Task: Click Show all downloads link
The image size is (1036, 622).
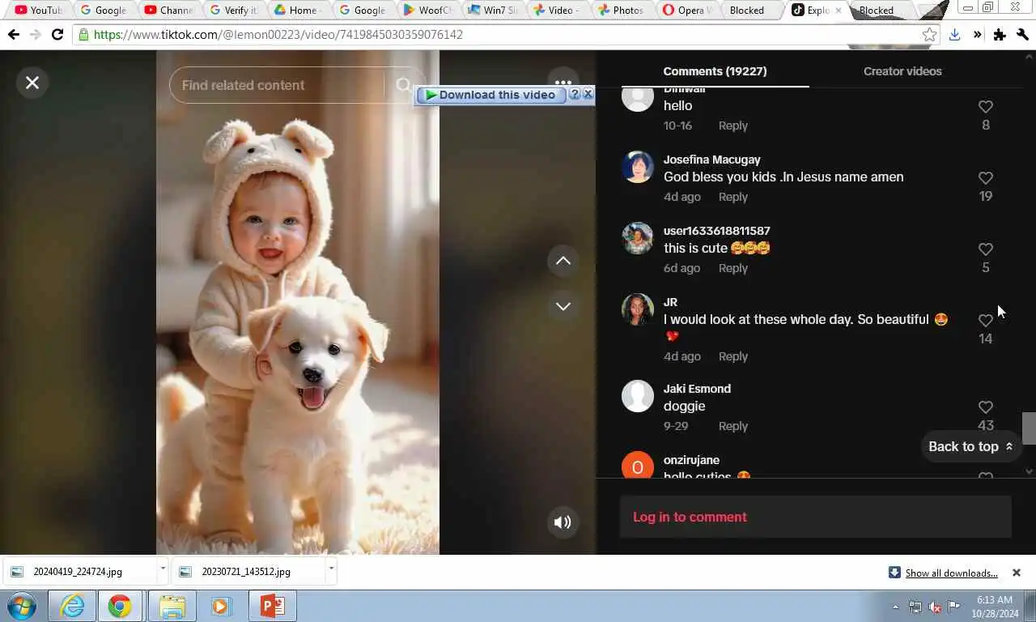Action: point(951,573)
